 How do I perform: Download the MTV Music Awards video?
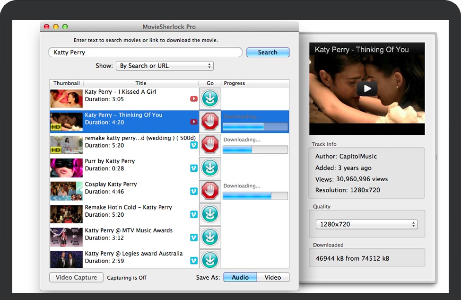point(210,238)
